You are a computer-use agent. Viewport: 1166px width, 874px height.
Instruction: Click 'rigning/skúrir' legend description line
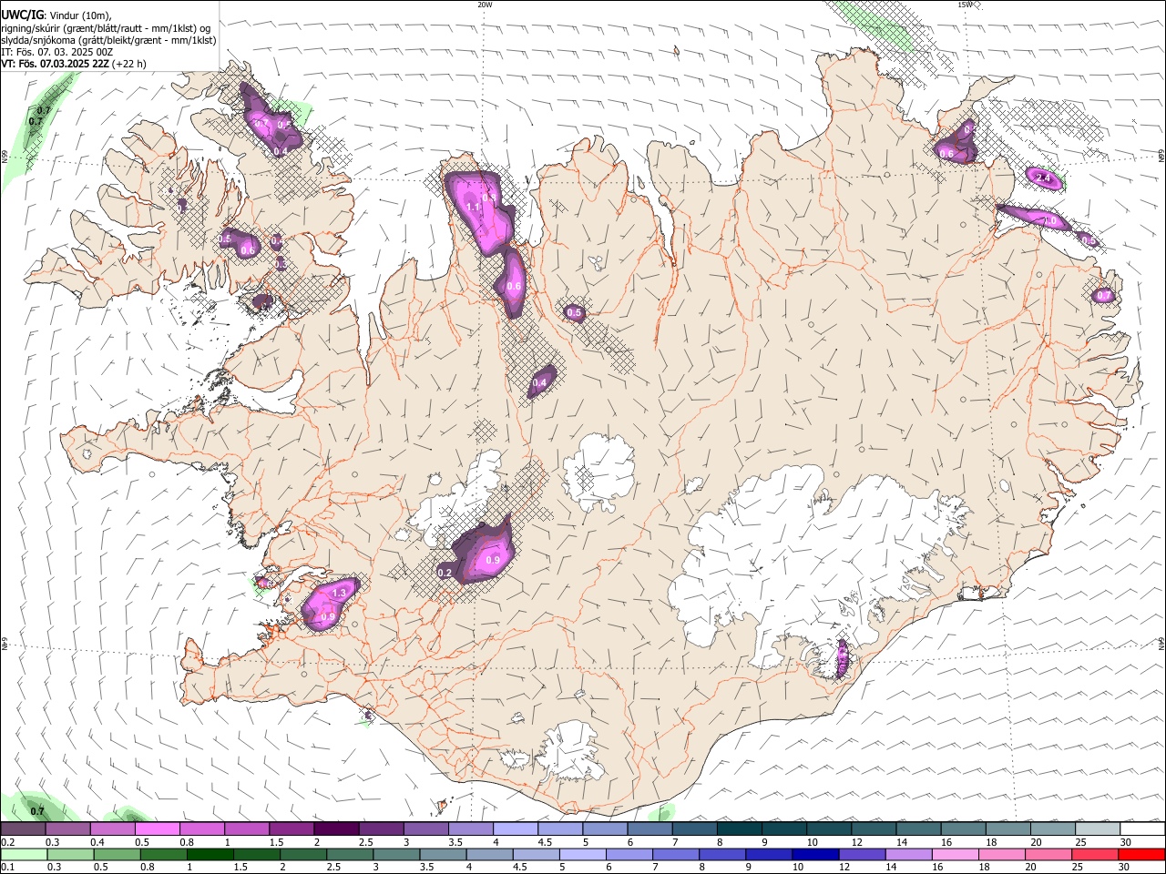(106, 28)
